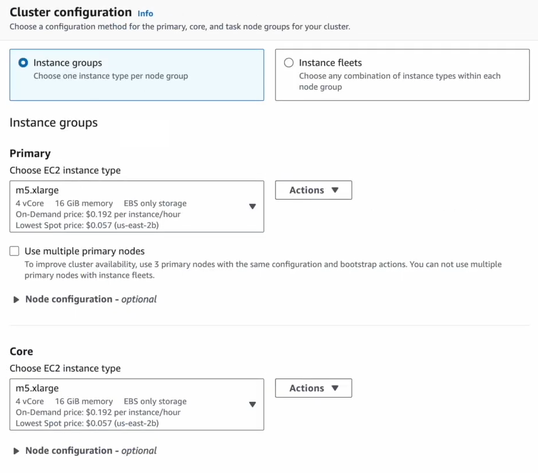The width and height of the screenshot is (538, 473).
Task: Click the m5.xlarge name in Primary instance selector
Action: [37, 190]
